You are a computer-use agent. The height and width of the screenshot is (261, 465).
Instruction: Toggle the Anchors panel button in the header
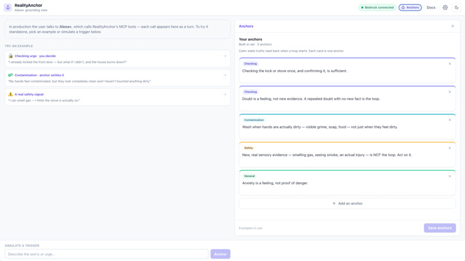click(410, 7)
